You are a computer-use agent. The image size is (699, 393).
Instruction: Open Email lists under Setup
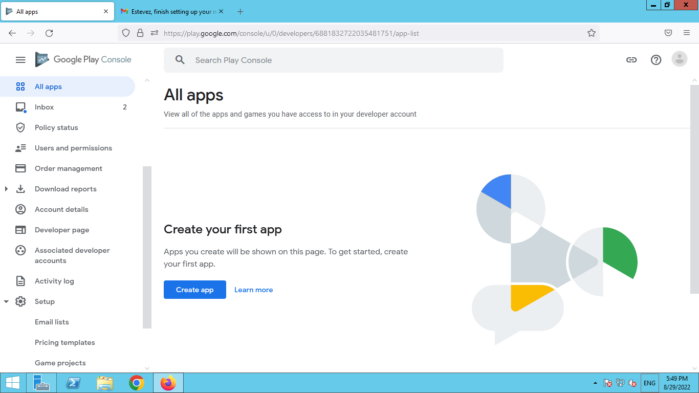(x=52, y=322)
